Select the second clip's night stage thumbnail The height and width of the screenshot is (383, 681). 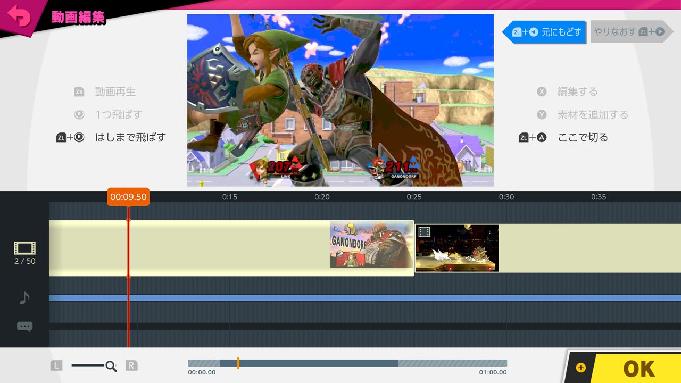pyautogui.click(x=457, y=248)
